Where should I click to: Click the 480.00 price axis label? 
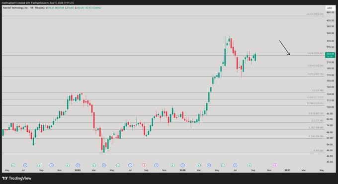point(330,13)
